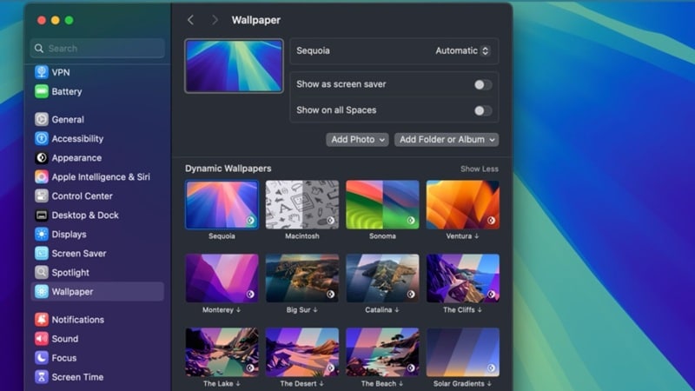Click the current wallpaper preview
This screenshot has width=695, height=391.
click(x=234, y=66)
